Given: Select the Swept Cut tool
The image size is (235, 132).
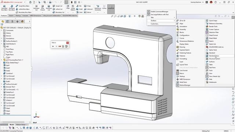Looking at the screenshot, I should pyautogui.click(x=57, y=6).
